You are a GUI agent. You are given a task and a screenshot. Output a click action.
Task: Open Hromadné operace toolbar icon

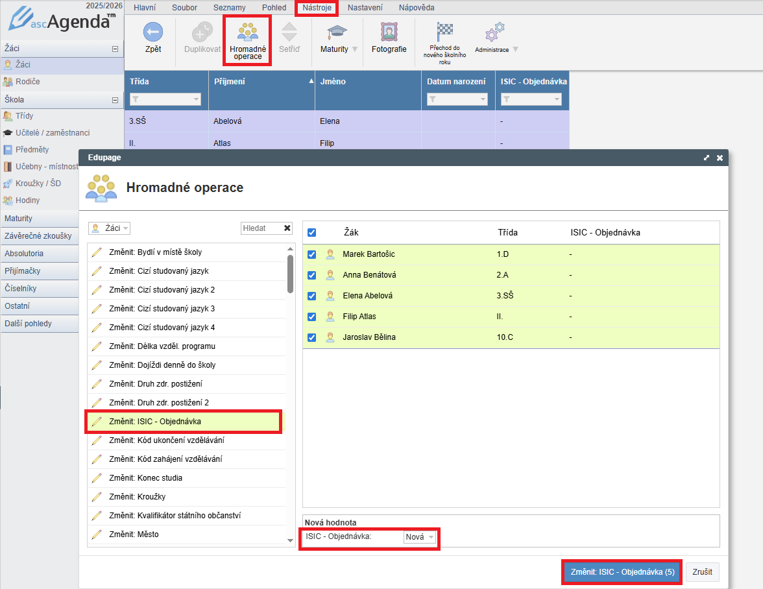click(247, 32)
